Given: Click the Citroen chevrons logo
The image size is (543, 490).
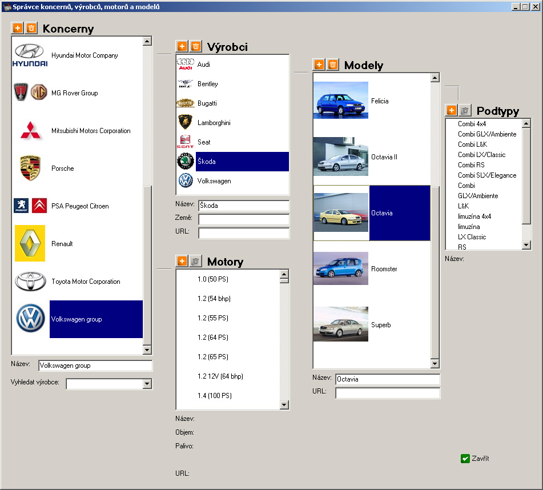Looking at the screenshot, I should point(39,206).
